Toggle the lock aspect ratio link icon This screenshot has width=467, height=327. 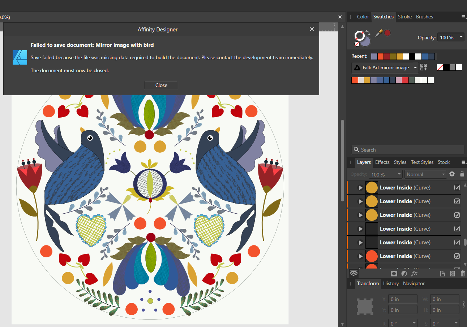464,304
